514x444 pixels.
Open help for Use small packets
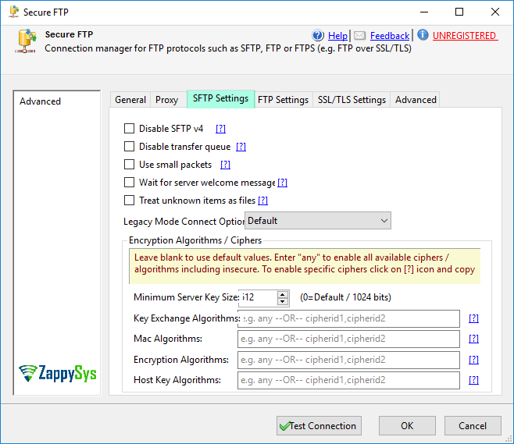pos(225,165)
